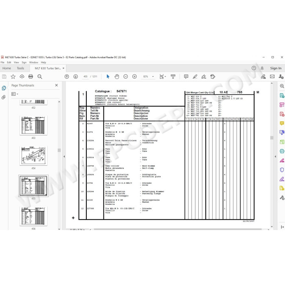Click the thumbnail panel scroll-up arrow
The height and width of the screenshot is (285, 285).
coord(59,102)
